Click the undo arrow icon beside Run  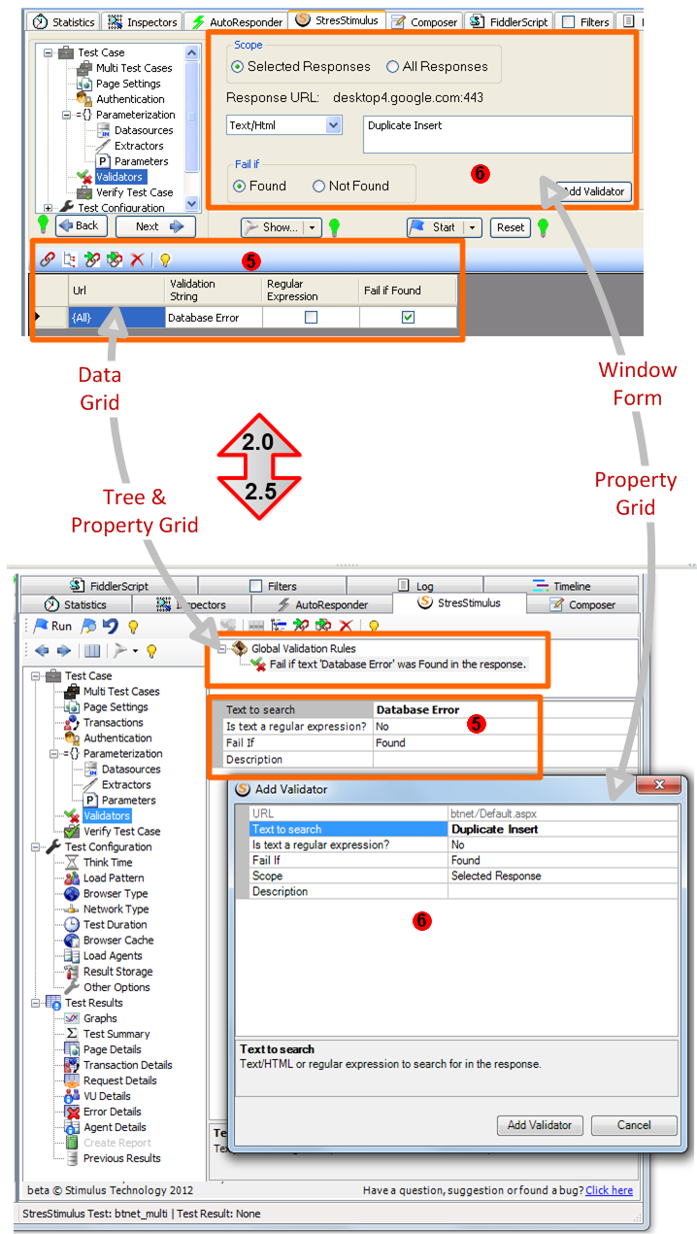[x=113, y=626]
